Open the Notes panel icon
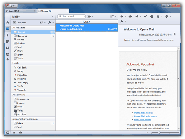 [x=8, y=41]
